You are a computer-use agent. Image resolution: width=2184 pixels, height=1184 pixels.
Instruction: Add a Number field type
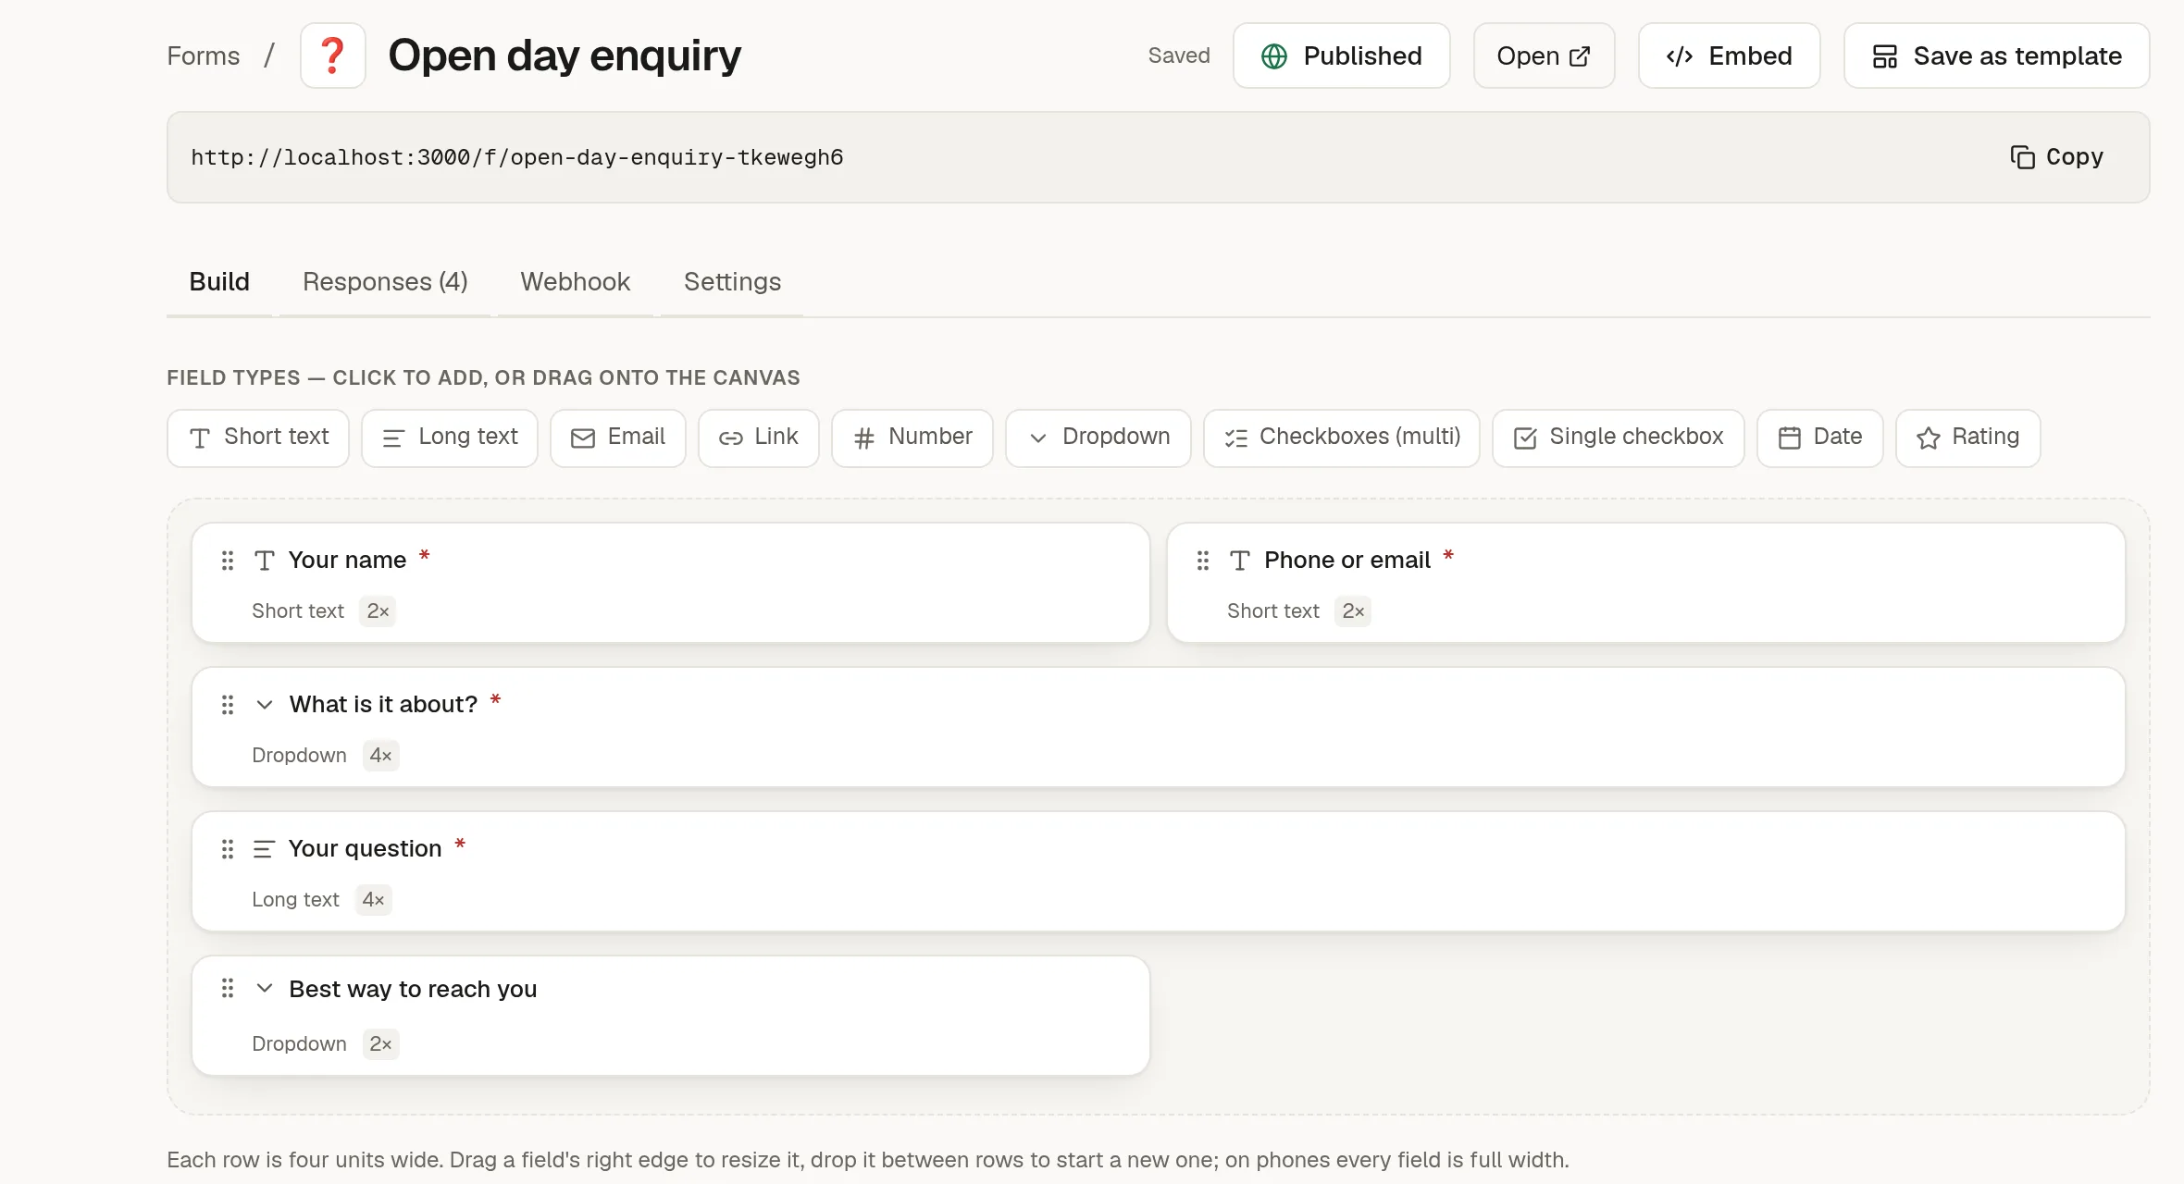point(912,438)
